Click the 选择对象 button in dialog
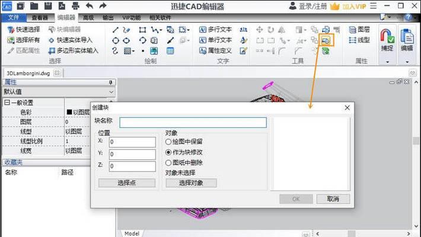421x237 pixels. [x=191, y=183]
